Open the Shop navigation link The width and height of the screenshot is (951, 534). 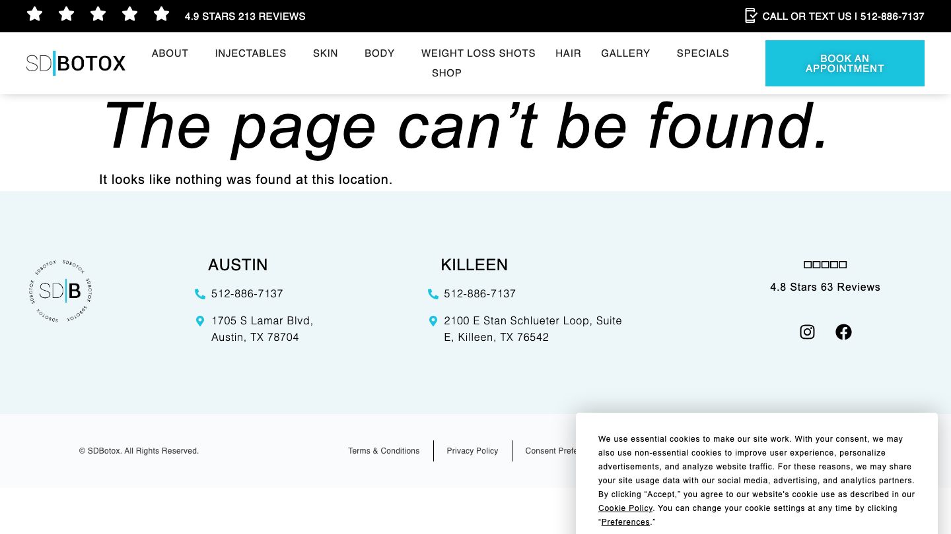[x=446, y=73]
